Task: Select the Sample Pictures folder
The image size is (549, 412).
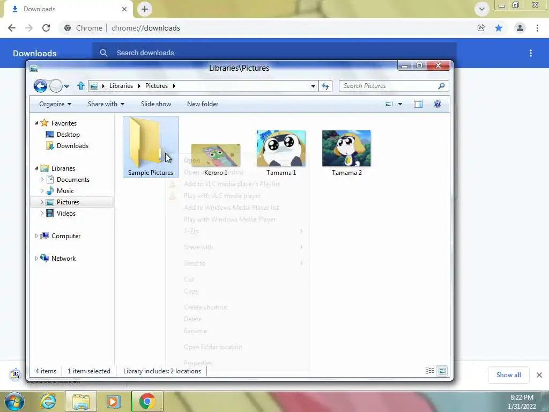Action: [x=151, y=147]
